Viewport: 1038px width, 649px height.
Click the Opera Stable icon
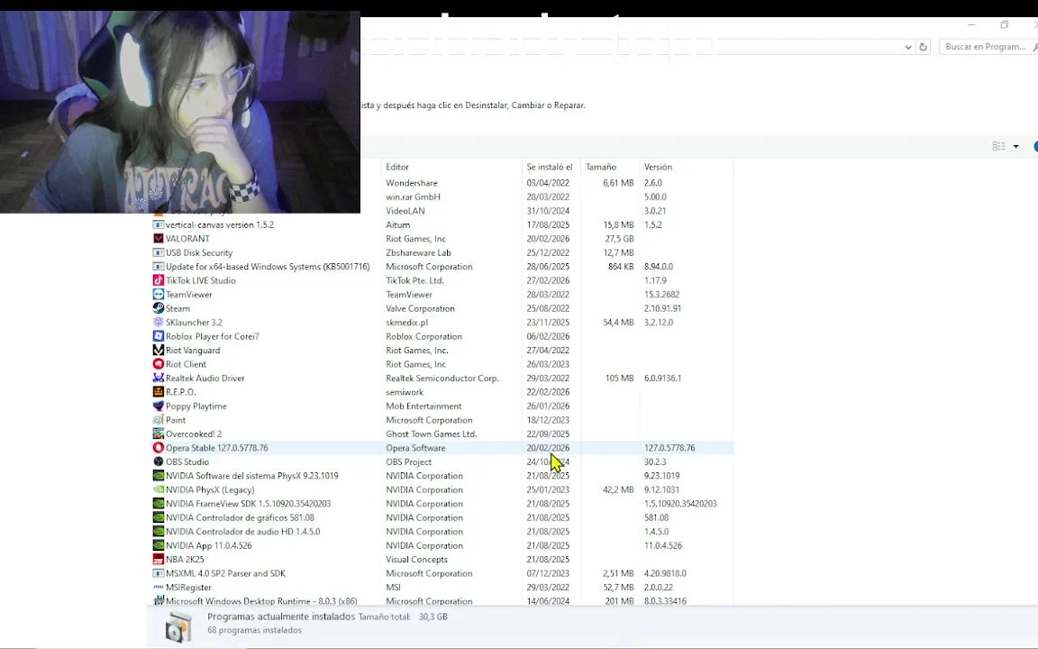point(159,448)
